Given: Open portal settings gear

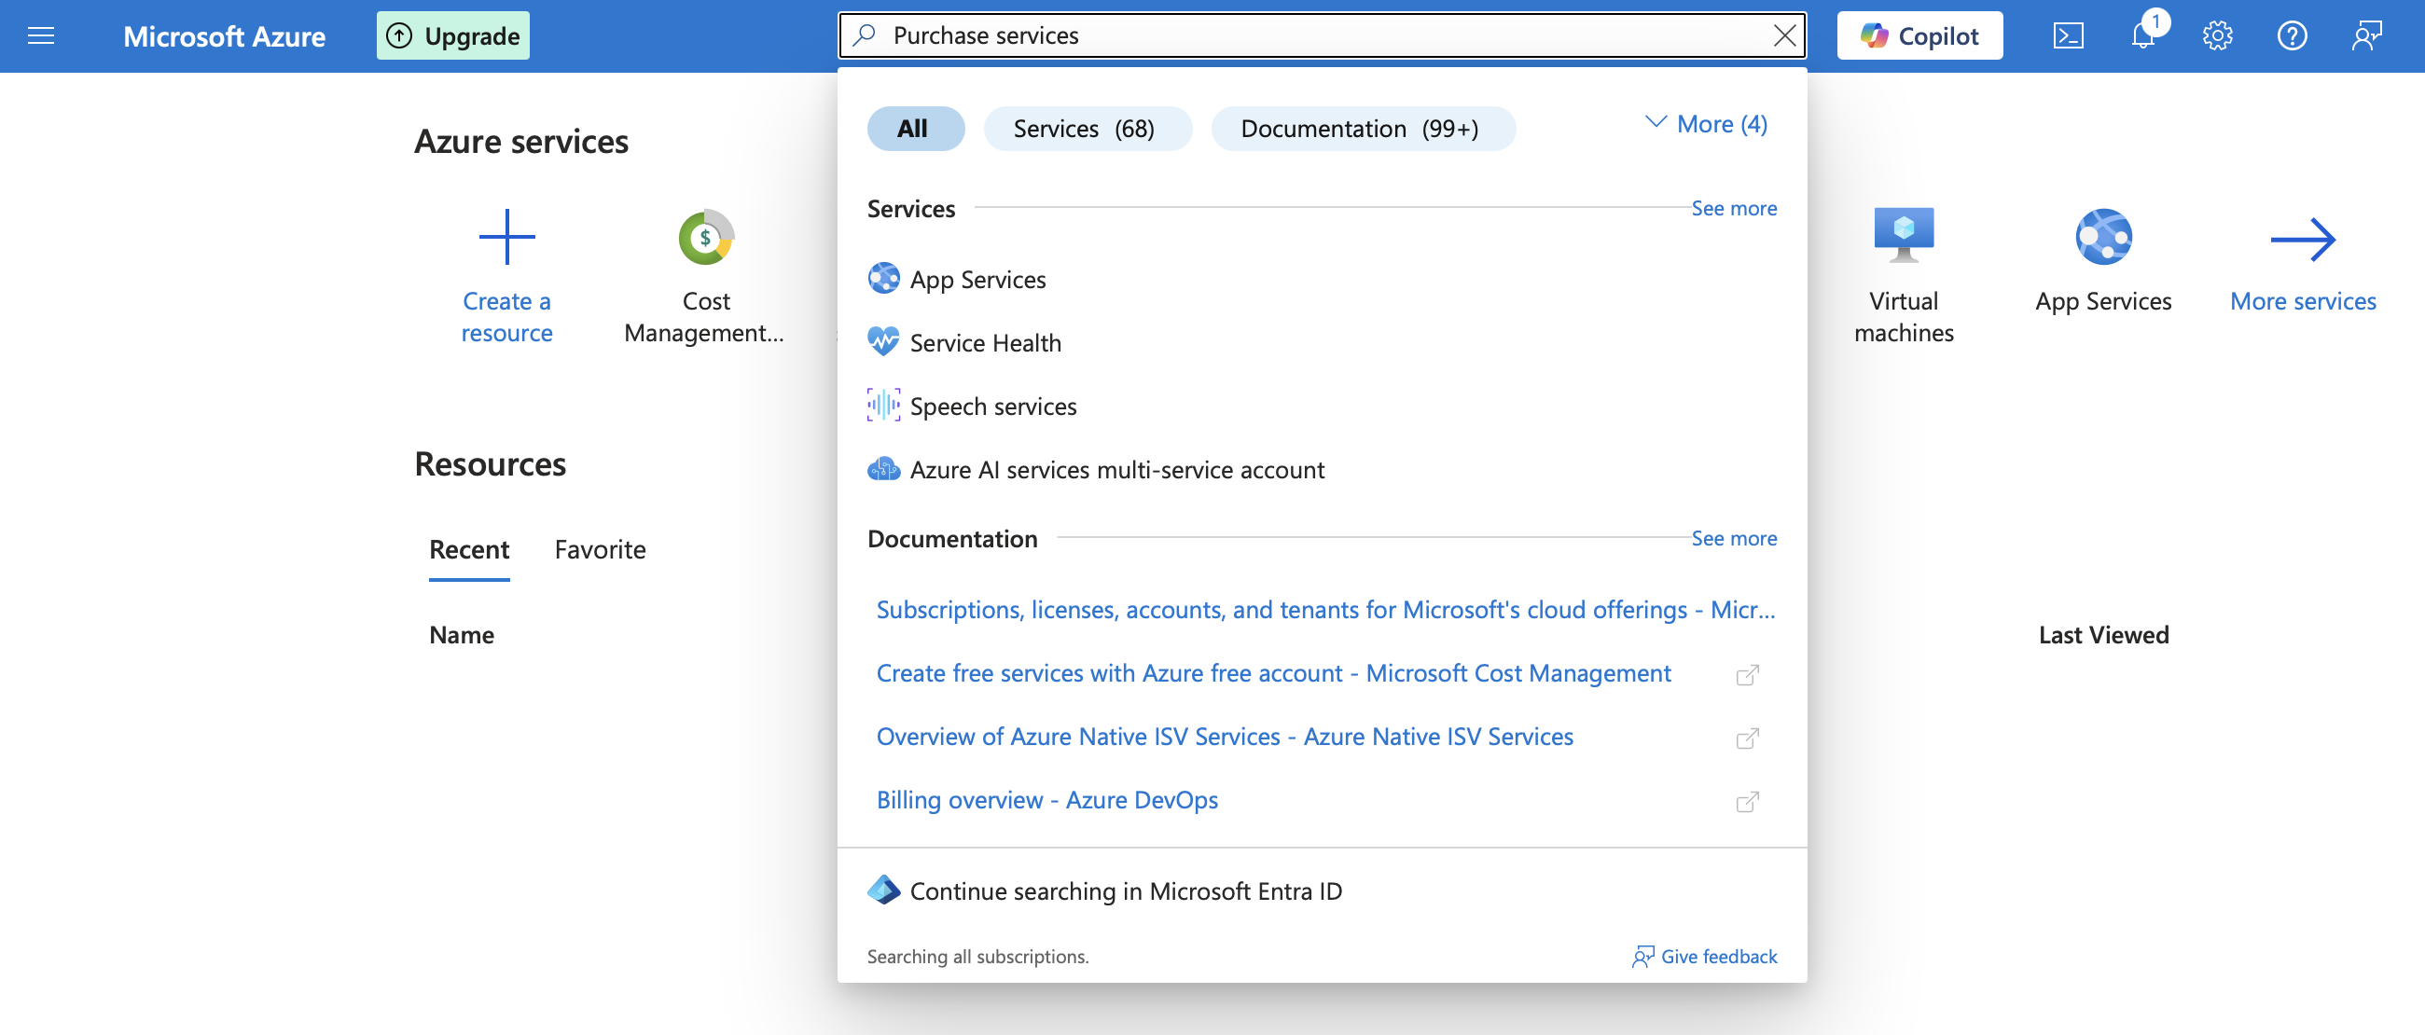Looking at the screenshot, I should [x=2217, y=35].
